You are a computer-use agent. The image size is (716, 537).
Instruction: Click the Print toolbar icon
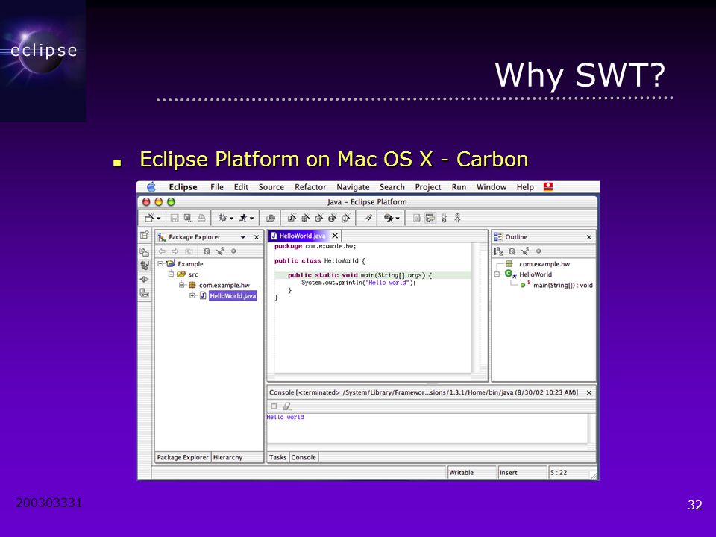(x=201, y=219)
